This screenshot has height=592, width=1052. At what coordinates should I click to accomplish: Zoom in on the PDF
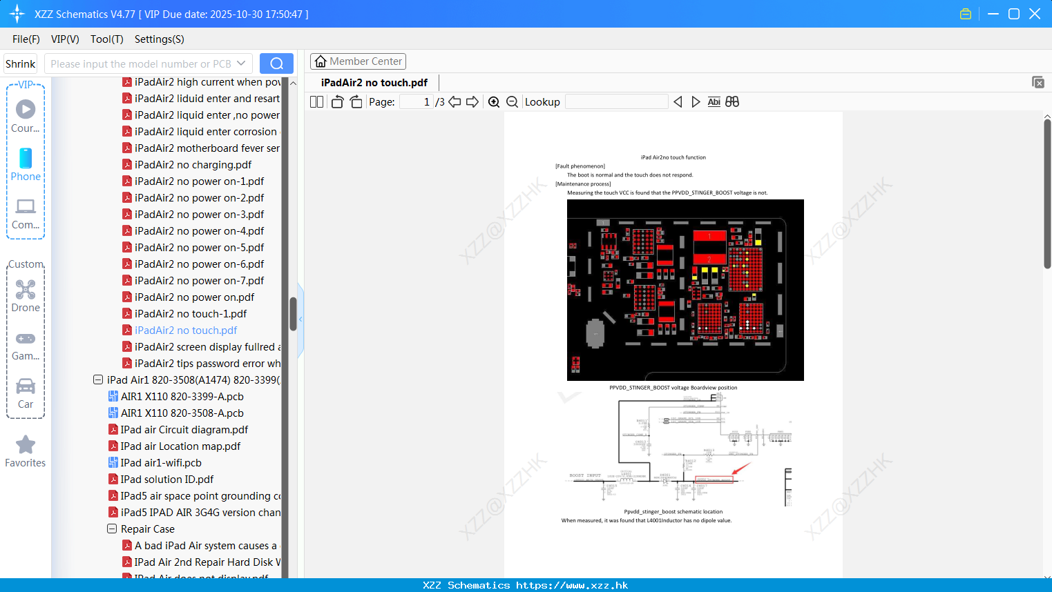coord(494,102)
